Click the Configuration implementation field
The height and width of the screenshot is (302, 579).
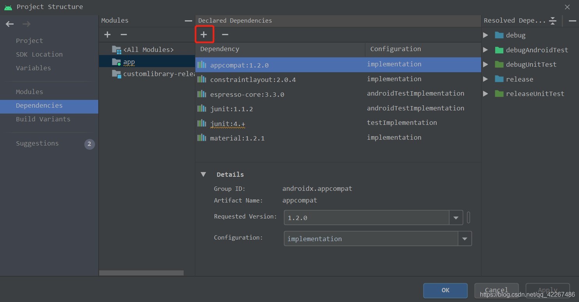pyautogui.click(x=371, y=239)
